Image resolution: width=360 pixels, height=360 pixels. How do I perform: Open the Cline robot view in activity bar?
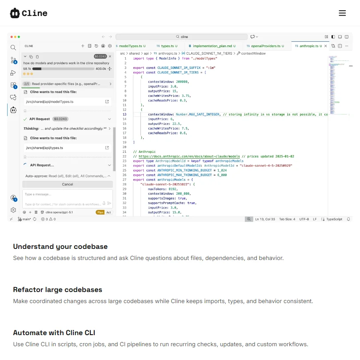pos(13,110)
